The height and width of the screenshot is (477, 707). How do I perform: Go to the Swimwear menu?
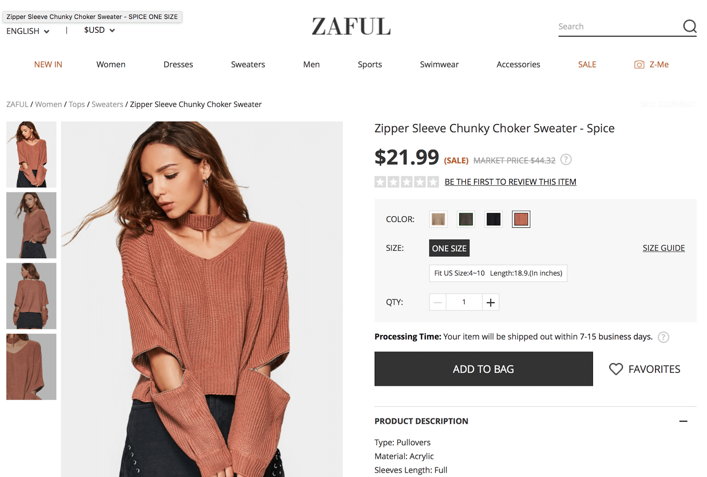pos(439,65)
